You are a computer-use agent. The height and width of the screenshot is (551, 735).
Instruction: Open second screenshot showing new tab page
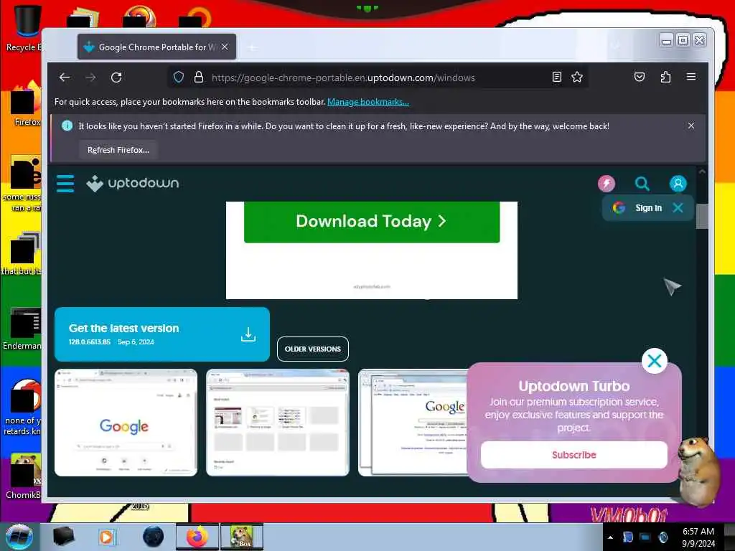pyautogui.click(x=278, y=423)
